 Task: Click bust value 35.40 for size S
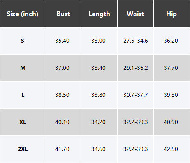(62, 41)
